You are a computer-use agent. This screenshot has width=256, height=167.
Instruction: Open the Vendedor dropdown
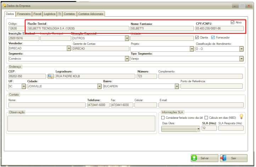coord(69,48)
